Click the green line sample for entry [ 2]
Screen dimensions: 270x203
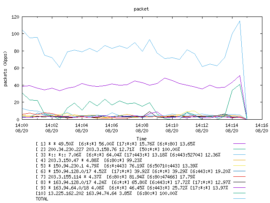click(239, 149)
